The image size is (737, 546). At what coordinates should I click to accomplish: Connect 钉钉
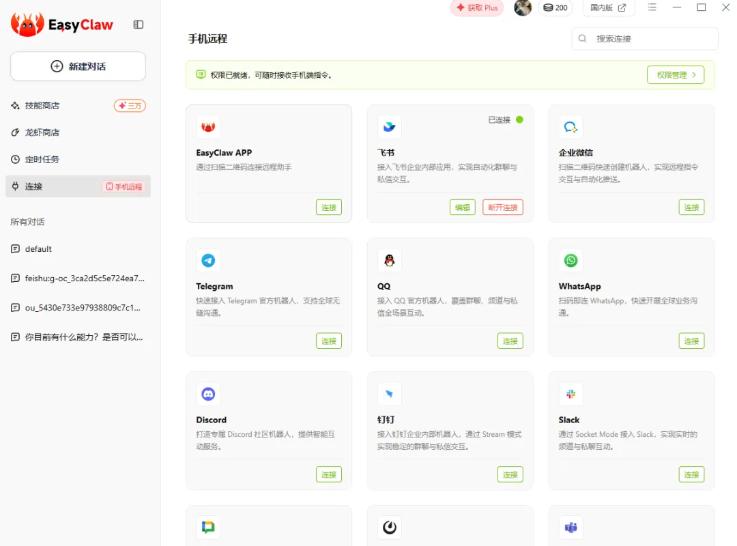[510, 474]
